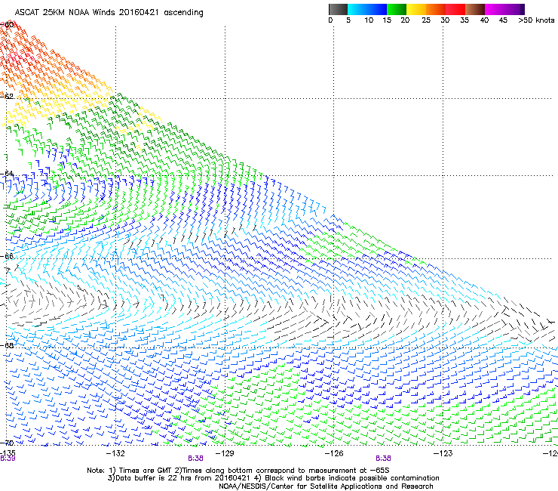Click the -66 latitude axis label
The width and height of the screenshot is (558, 491).
click(7, 256)
